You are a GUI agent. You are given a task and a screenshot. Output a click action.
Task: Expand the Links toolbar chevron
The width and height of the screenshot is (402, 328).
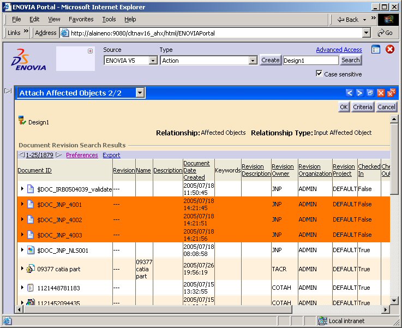(x=26, y=31)
